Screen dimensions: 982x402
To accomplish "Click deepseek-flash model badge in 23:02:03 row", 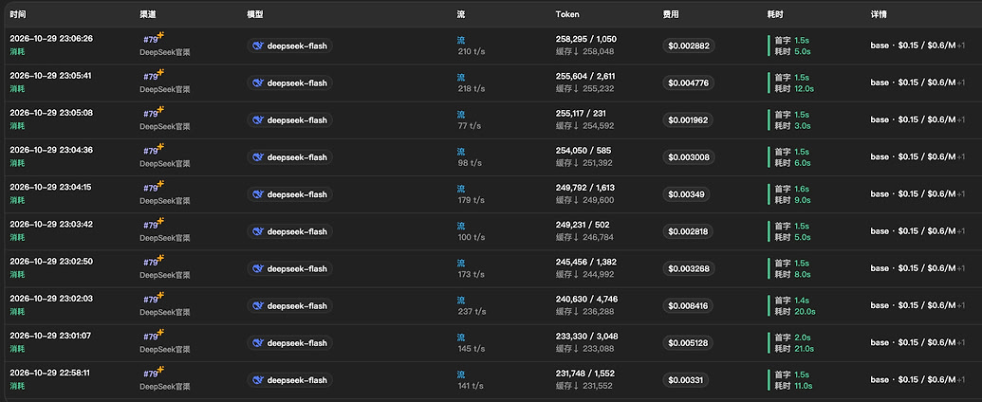I will 289,305.
